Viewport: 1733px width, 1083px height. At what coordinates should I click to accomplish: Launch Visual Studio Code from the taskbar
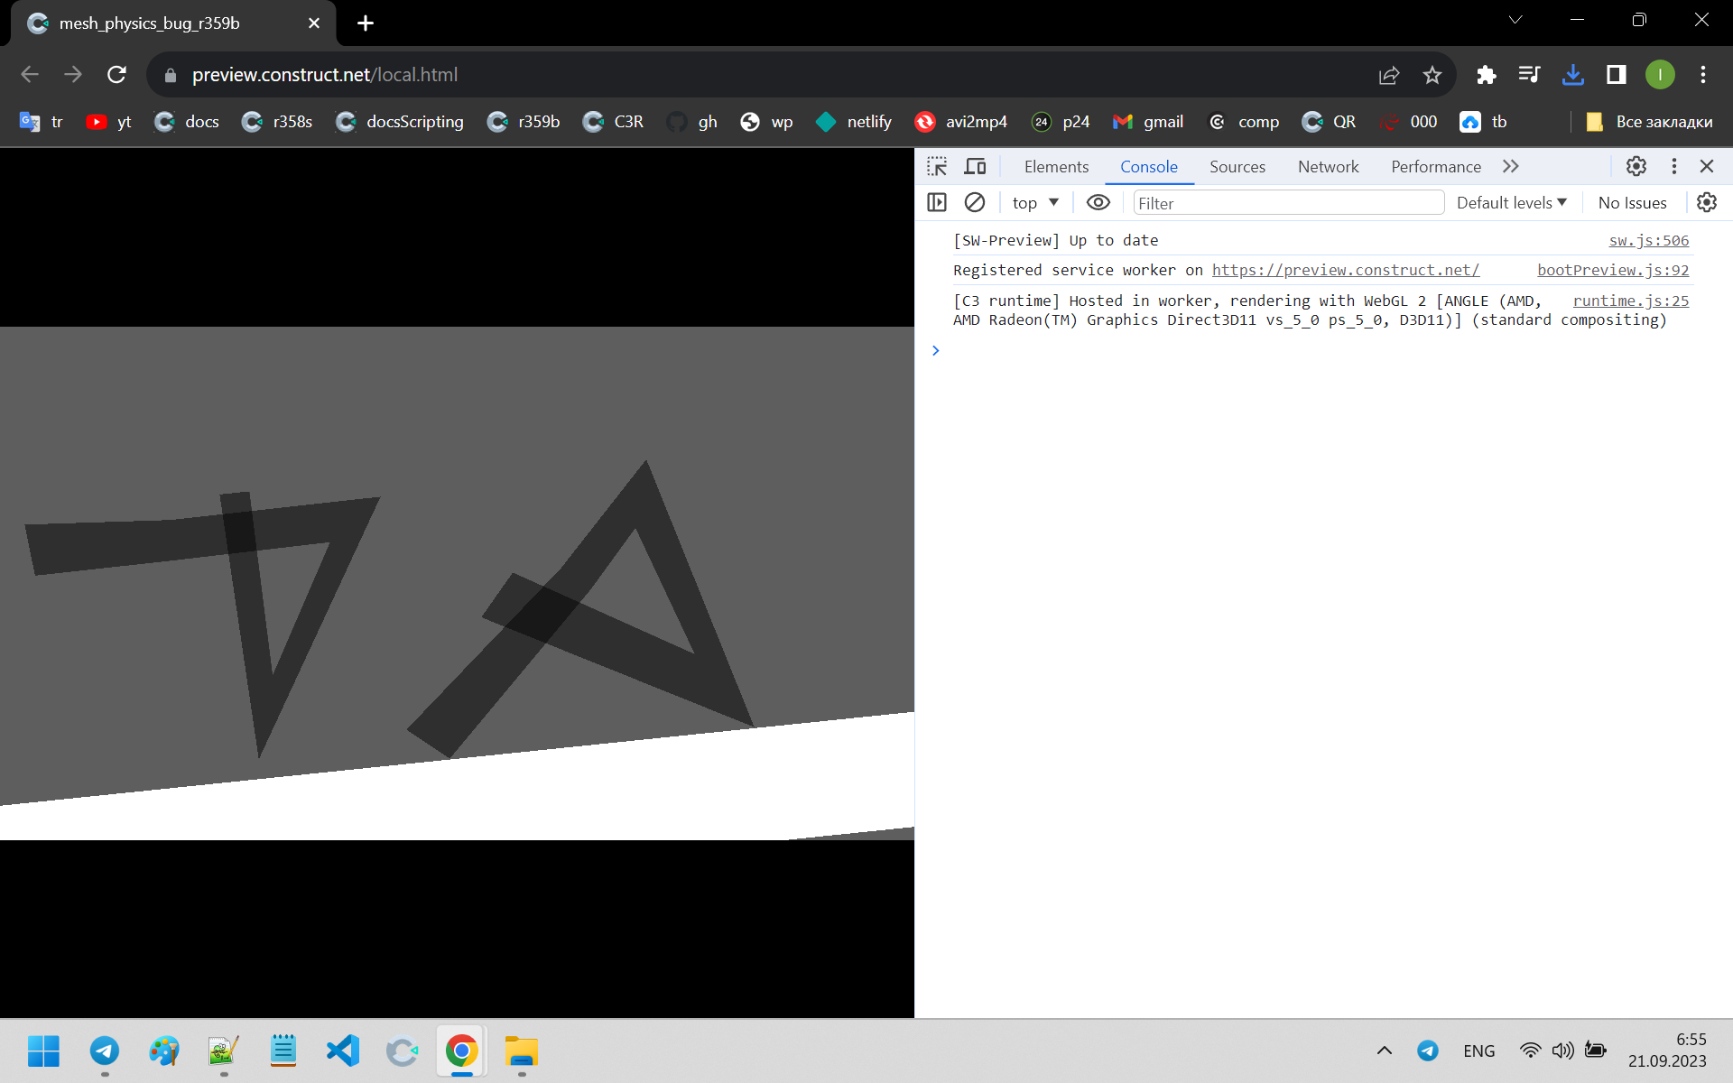[x=342, y=1051]
